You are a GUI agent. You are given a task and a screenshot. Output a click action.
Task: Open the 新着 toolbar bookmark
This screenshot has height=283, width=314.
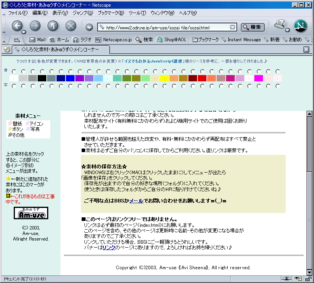tap(272, 40)
